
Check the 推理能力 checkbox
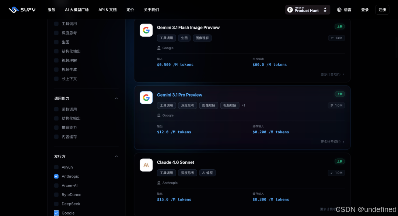click(56, 127)
